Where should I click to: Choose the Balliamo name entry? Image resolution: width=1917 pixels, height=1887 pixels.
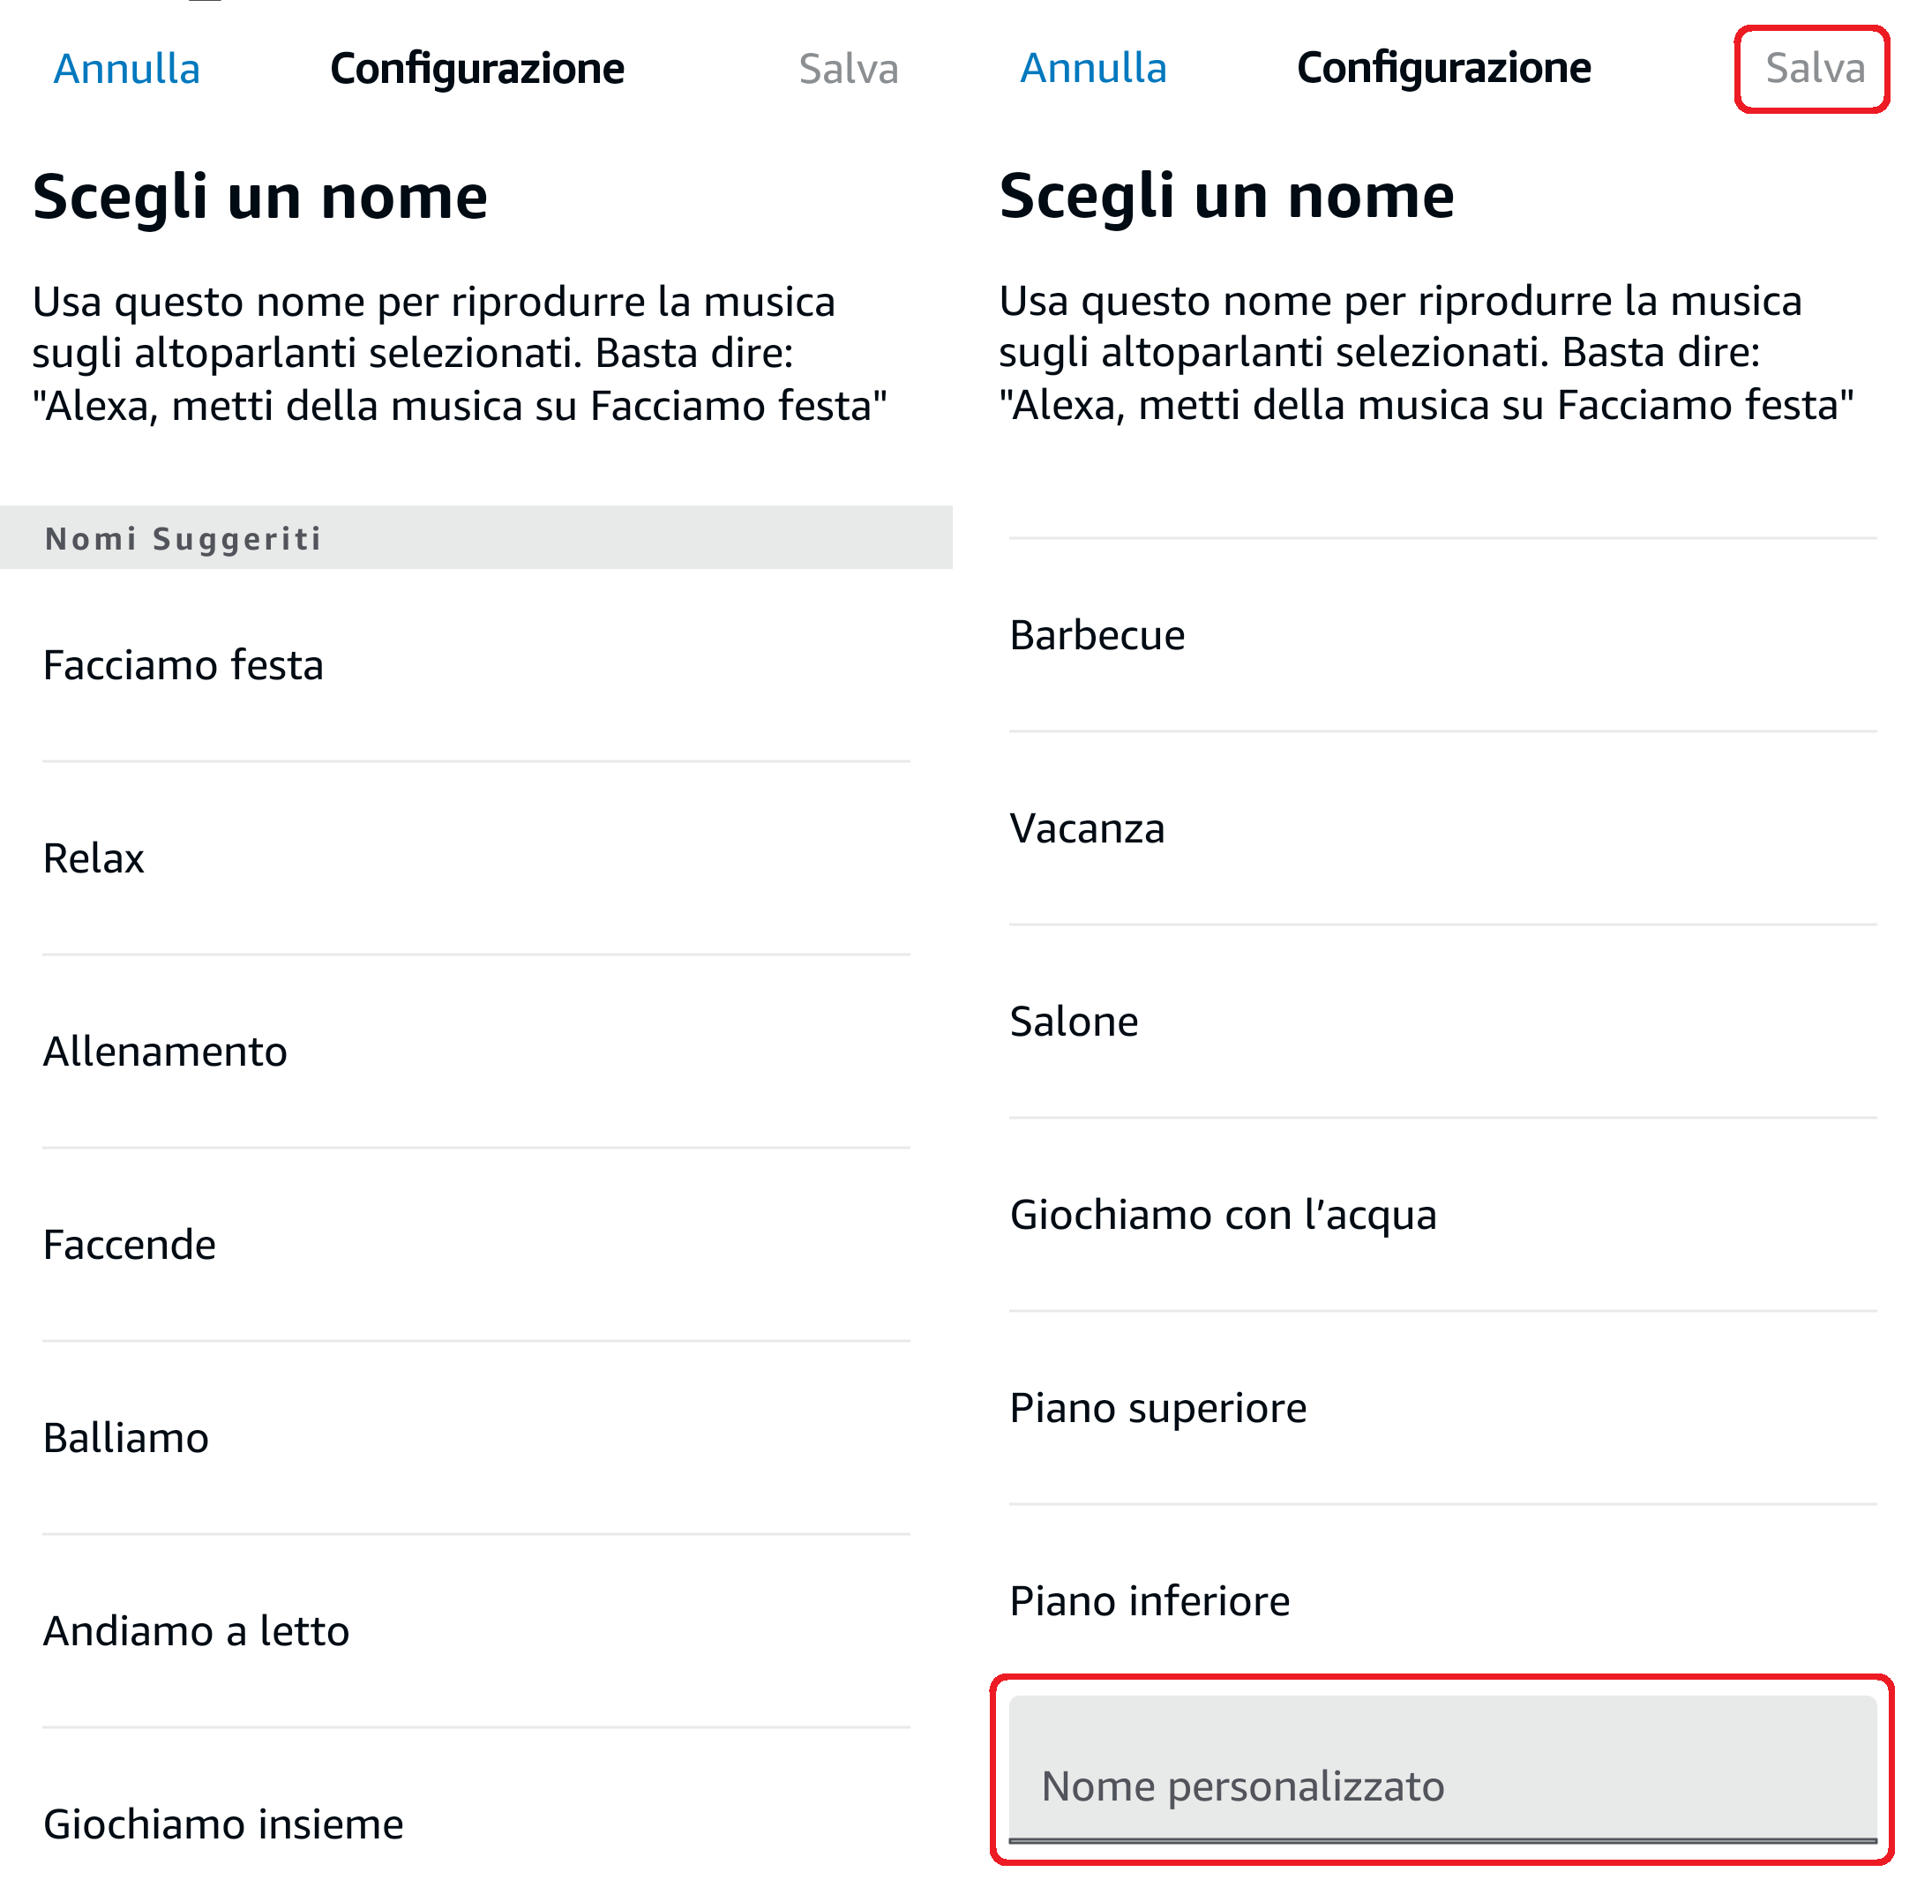pyautogui.click(x=127, y=1438)
